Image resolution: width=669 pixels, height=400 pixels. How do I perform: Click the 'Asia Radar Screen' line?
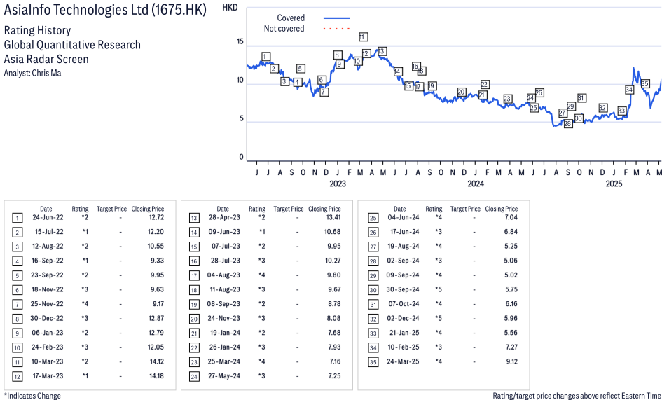46,60
